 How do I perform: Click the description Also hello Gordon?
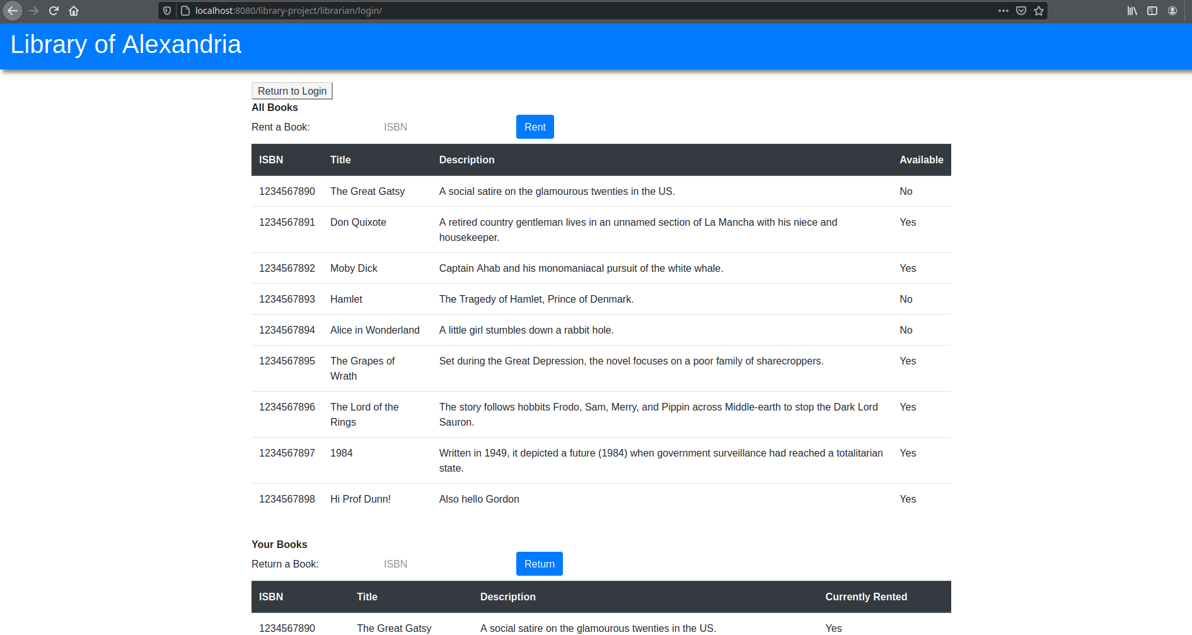(479, 499)
